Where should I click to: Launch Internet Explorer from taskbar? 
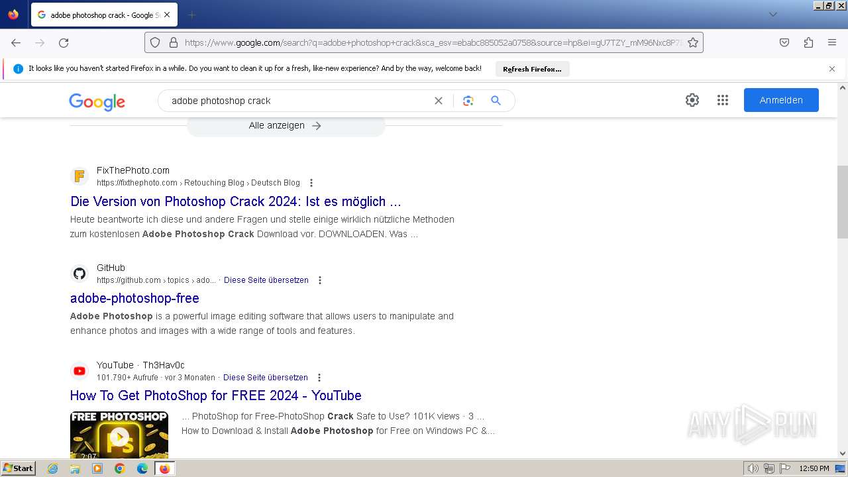click(53, 468)
